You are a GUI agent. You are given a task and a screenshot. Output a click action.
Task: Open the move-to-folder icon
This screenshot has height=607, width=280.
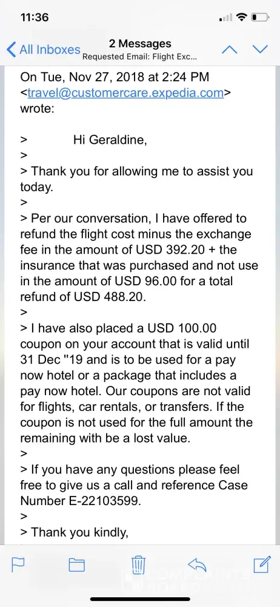pyautogui.click(x=76, y=565)
